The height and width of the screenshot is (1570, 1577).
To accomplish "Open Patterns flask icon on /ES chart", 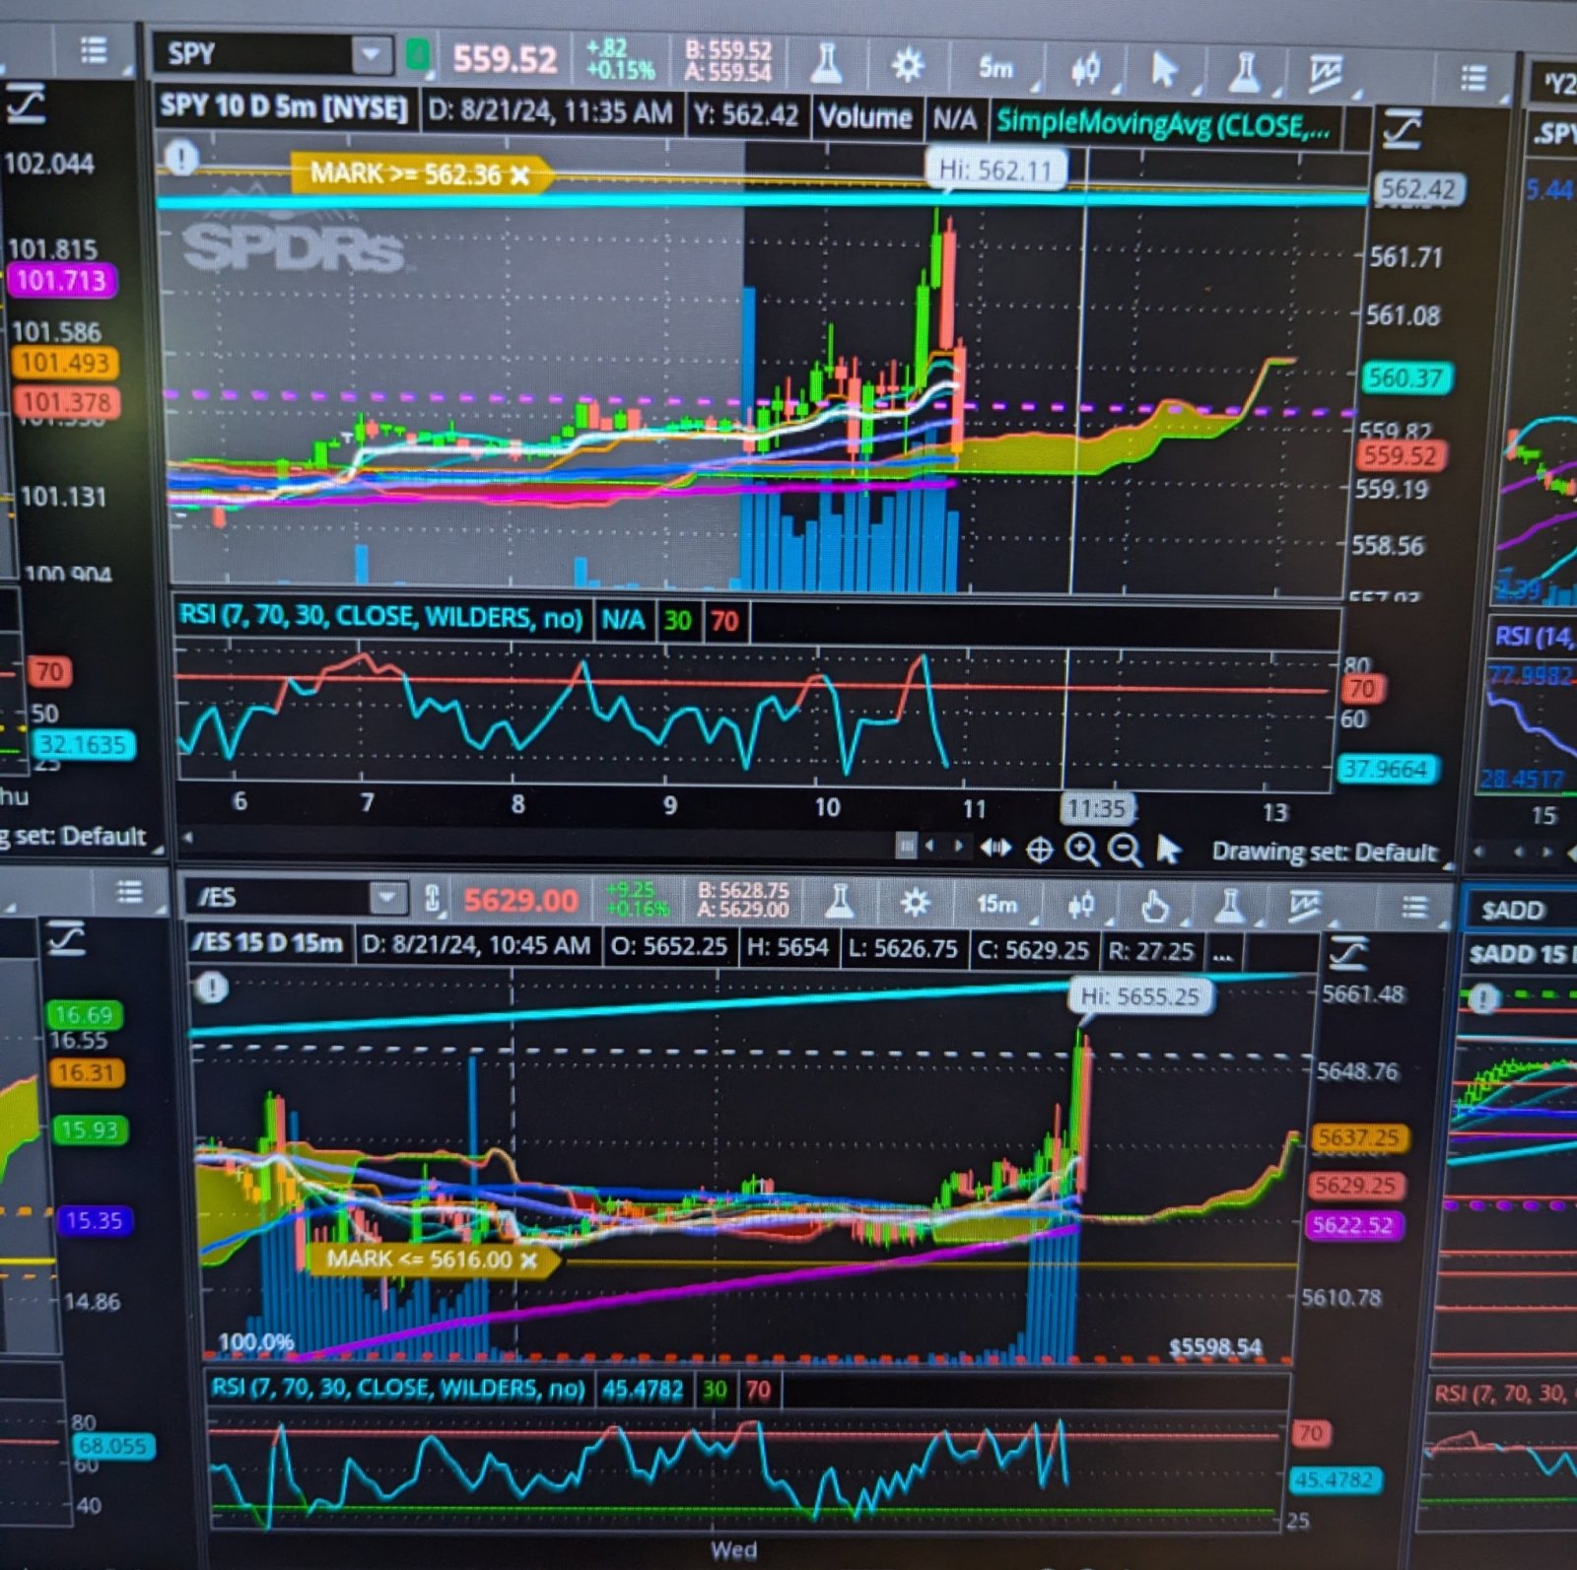I will (x=1228, y=905).
